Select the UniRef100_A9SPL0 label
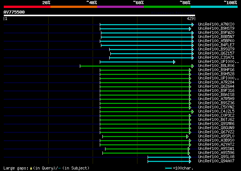 click(216, 136)
